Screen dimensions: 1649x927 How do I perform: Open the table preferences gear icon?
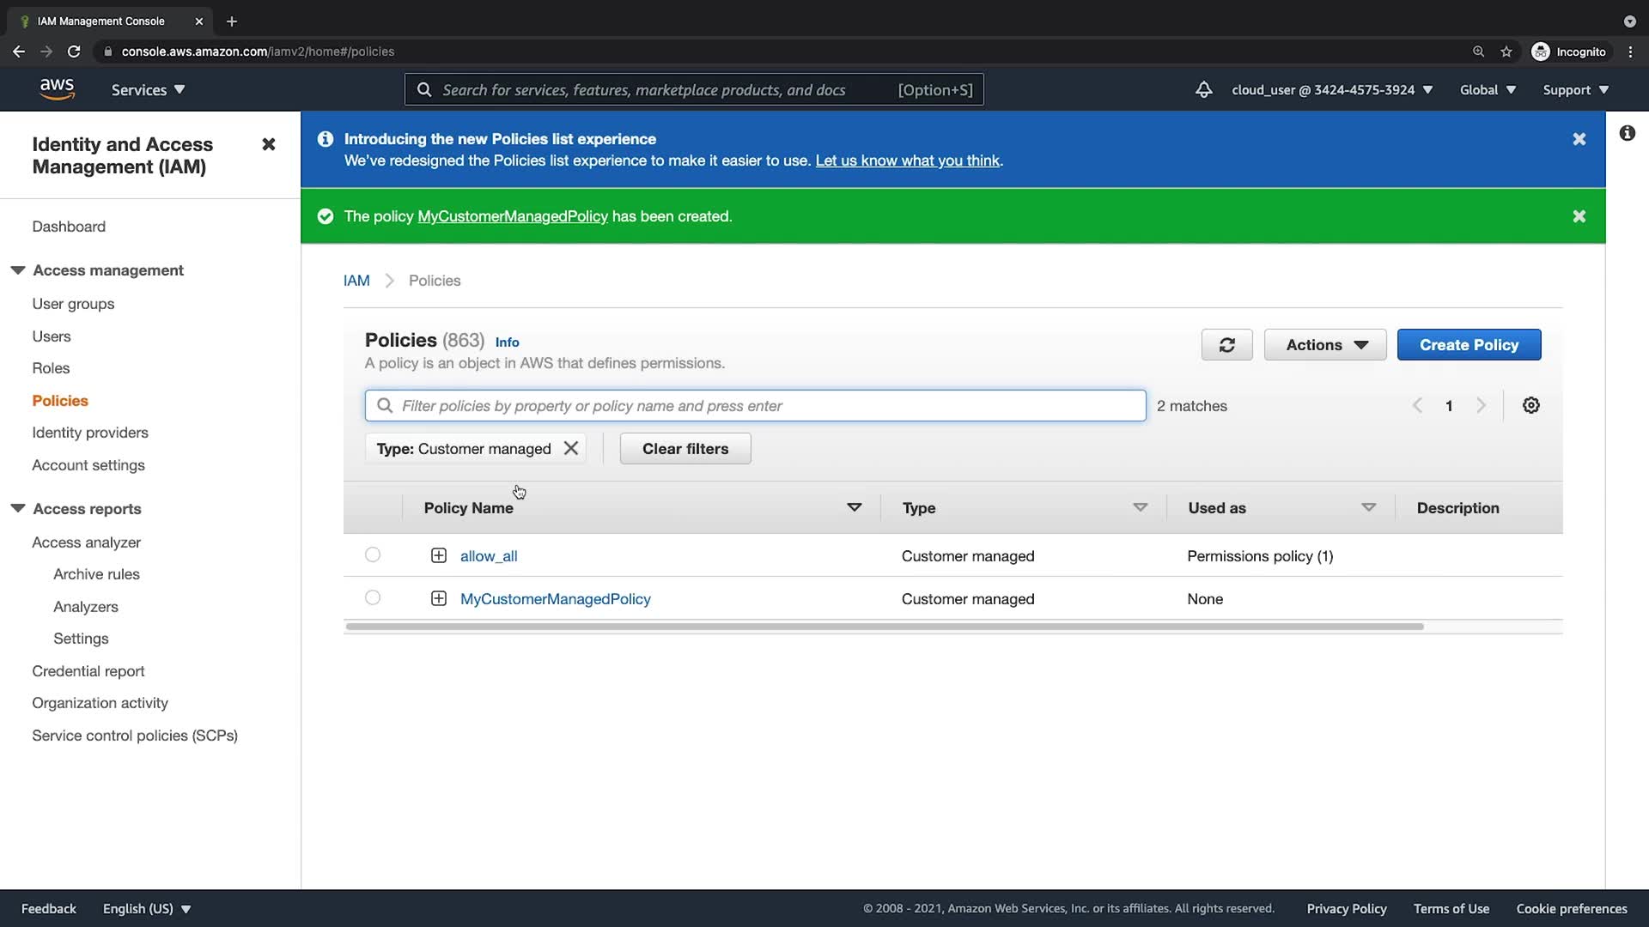tap(1530, 405)
